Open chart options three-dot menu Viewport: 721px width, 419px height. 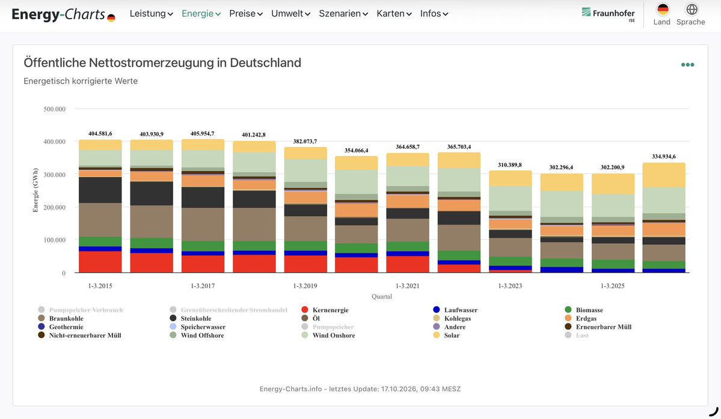(687, 65)
